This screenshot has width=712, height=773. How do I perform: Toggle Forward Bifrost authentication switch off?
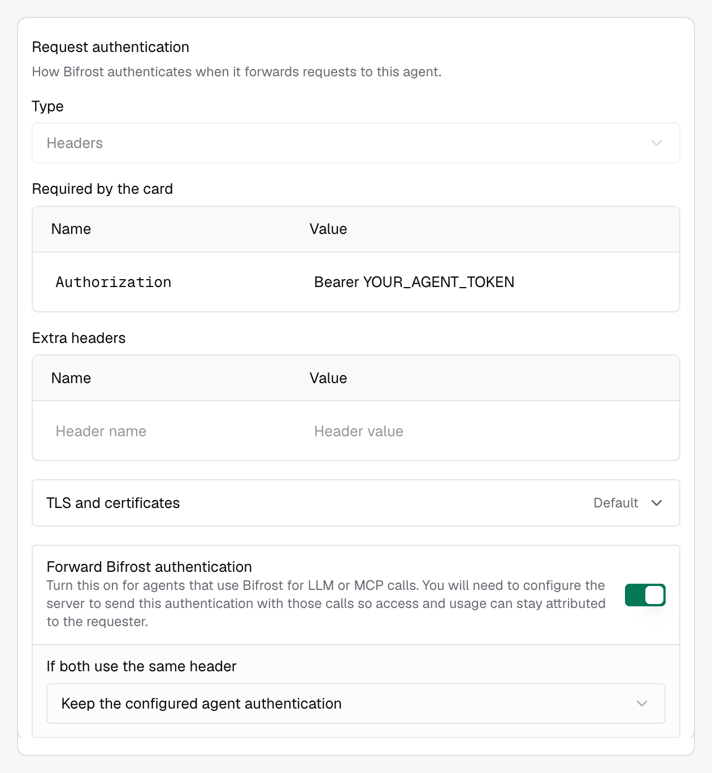(x=645, y=595)
